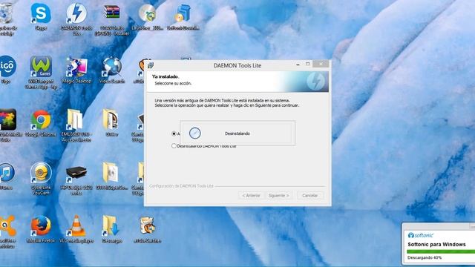Screen dimensions: 475x267
Task: Open the DAEMON Tools Lite desktop shortcut
Action: 76,13
